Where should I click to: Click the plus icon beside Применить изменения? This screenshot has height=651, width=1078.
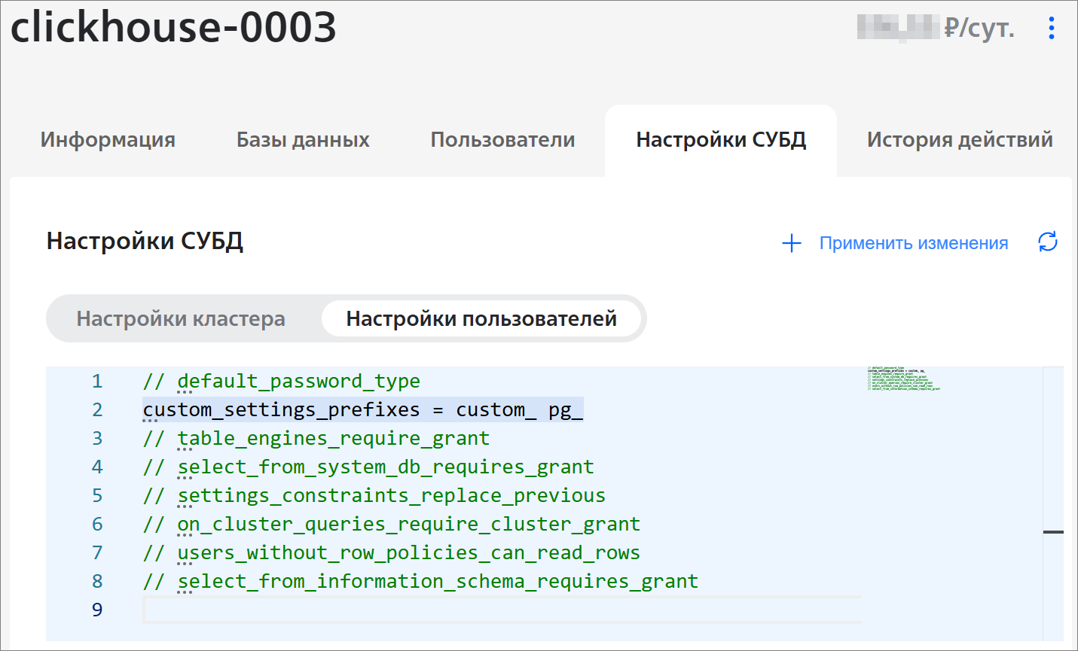792,243
